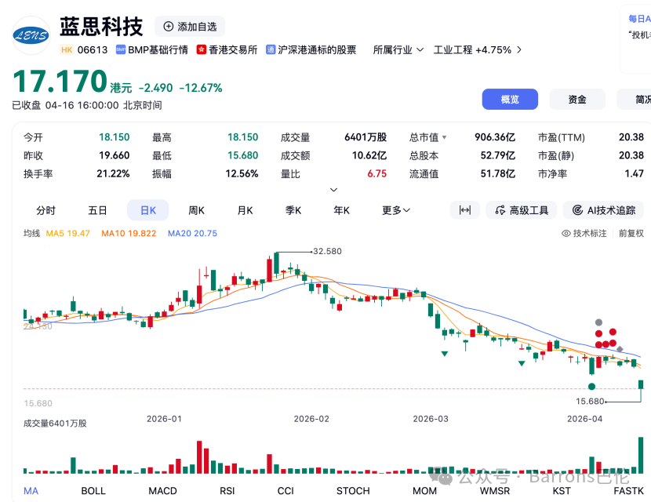Click the 市净率 value 1.47
The width and height of the screenshot is (651, 502).
click(634, 173)
